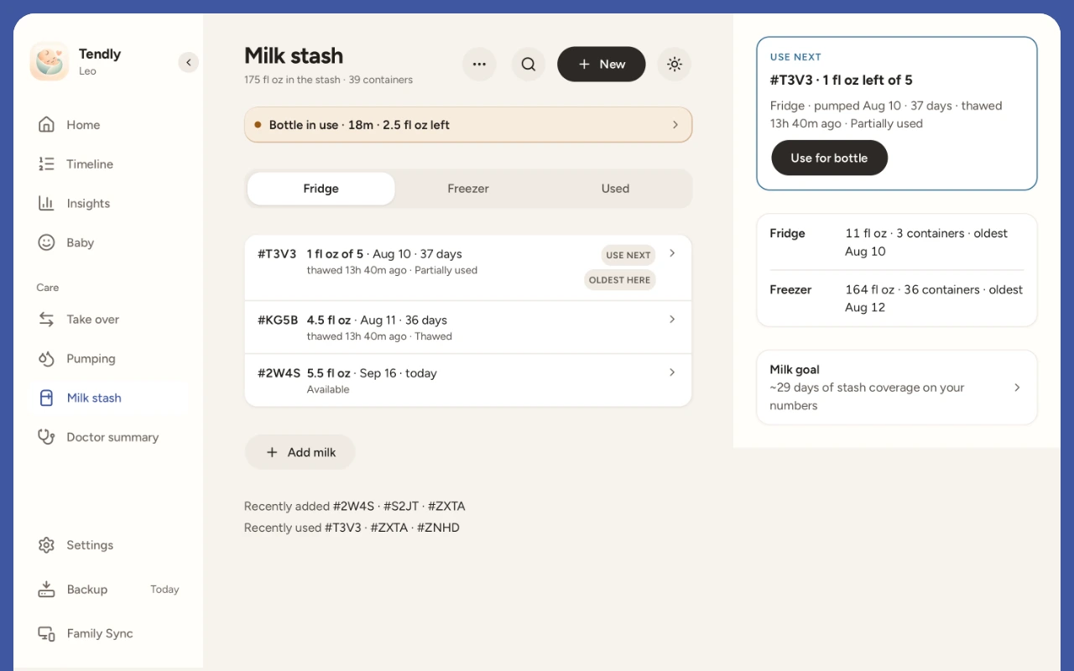The height and width of the screenshot is (671, 1074).
Task: Click the '175 fl oz in the stash' subtitle
Action: pyautogui.click(x=292, y=80)
